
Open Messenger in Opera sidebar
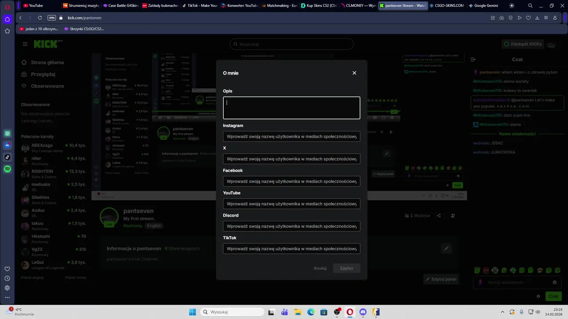click(7, 145)
